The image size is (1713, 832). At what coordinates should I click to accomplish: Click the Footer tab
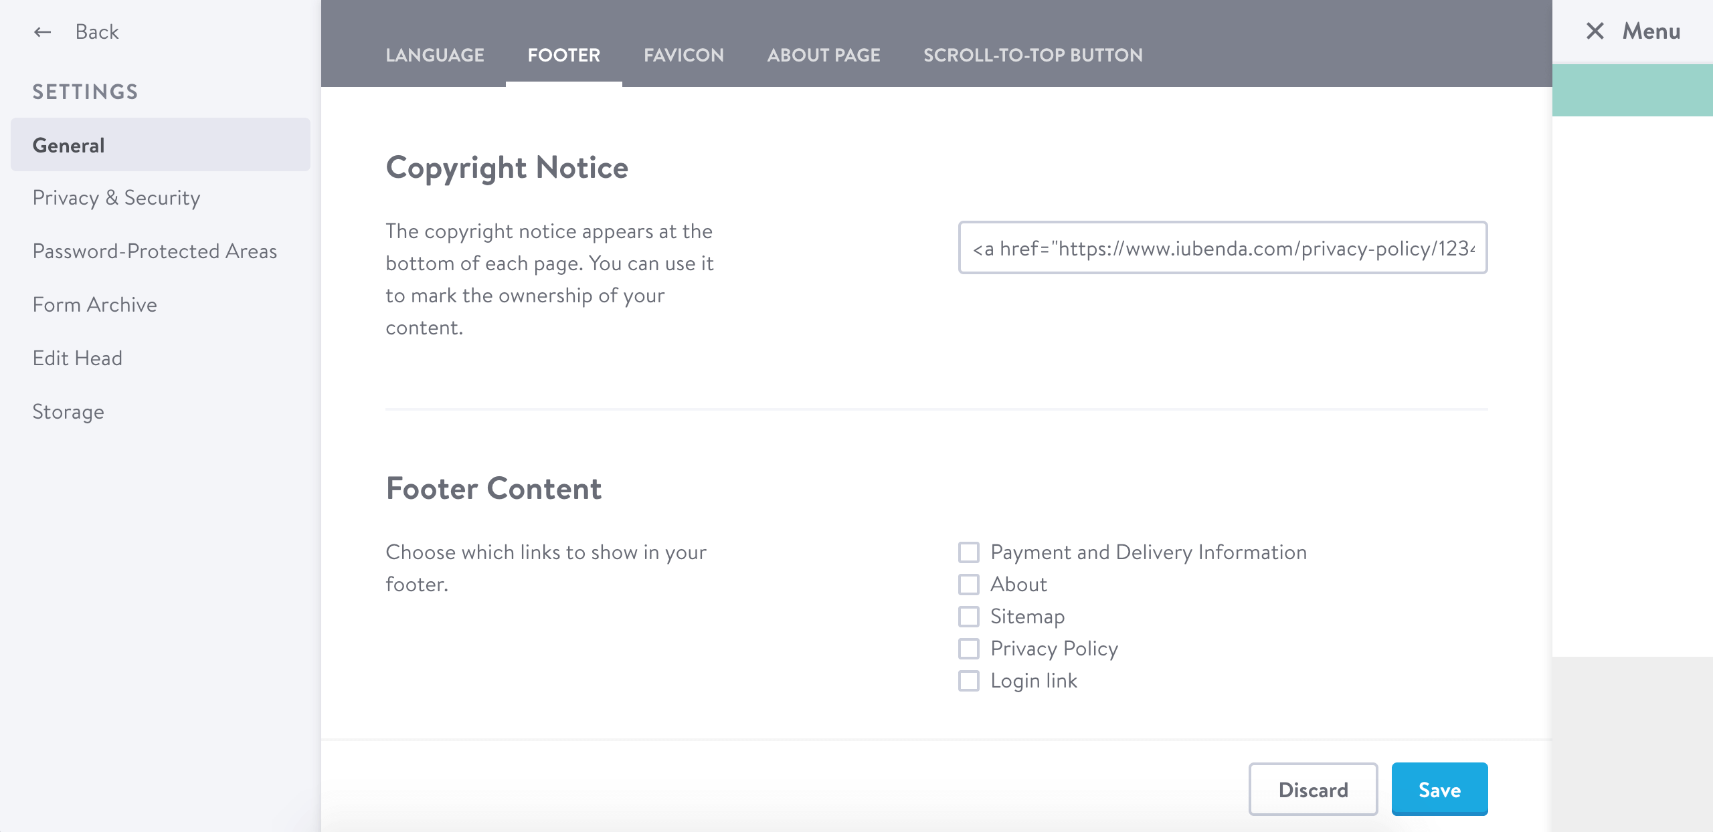click(563, 55)
